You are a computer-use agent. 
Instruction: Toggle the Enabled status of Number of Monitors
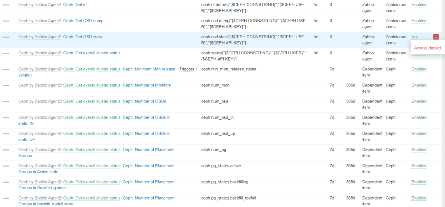point(419,85)
